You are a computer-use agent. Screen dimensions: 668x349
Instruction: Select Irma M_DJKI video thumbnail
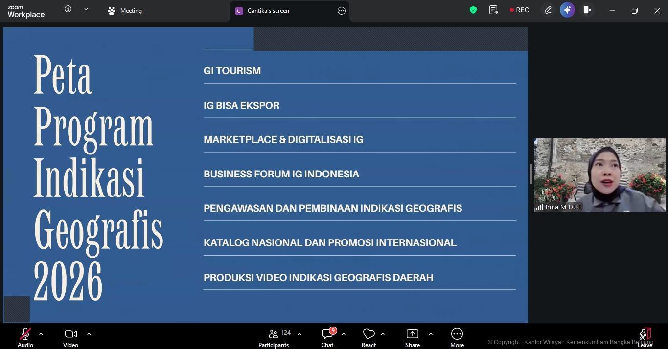pyautogui.click(x=599, y=175)
